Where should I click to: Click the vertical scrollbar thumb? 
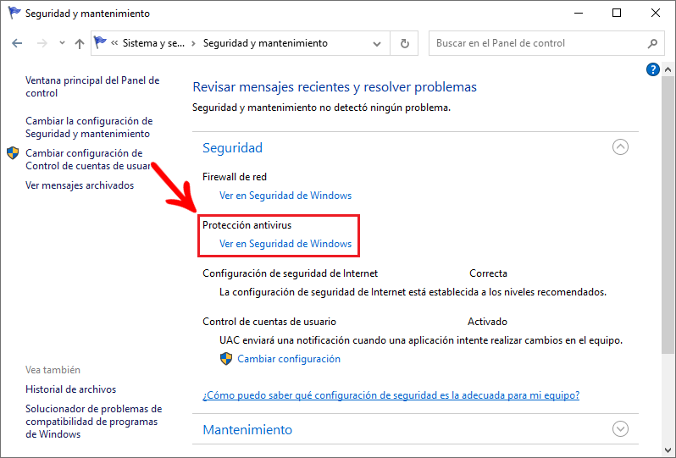coord(668,214)
